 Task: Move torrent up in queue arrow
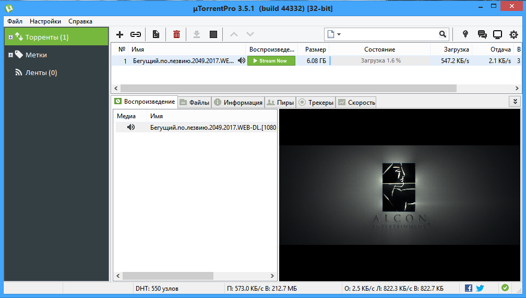[x=234, y=34]
